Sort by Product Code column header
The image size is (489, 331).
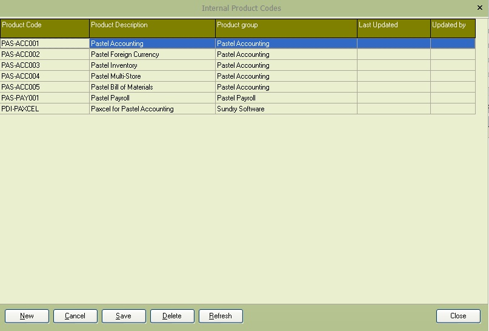[x=45, y=28]
